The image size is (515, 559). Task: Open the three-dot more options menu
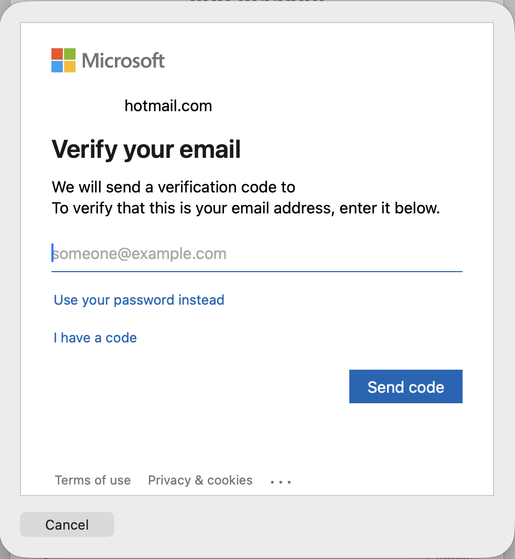[x=281, y=481]
